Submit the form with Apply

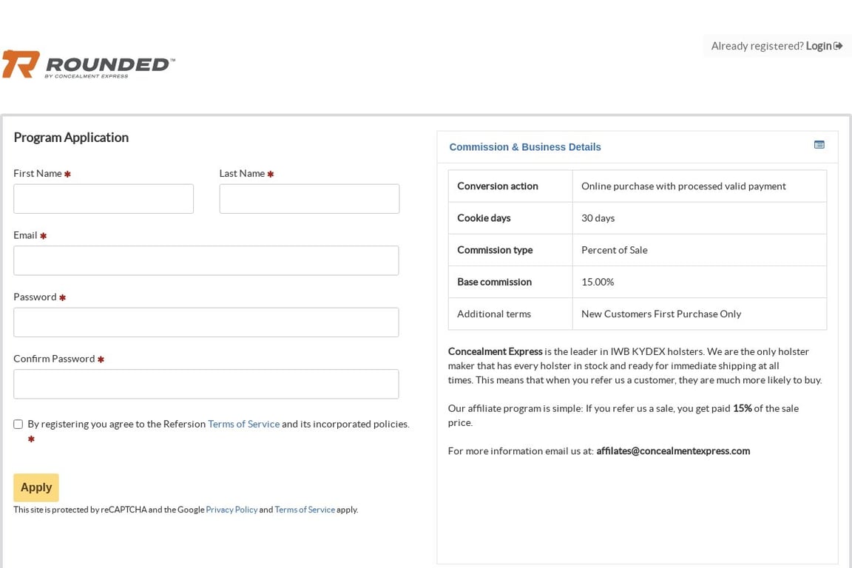(35, 487)
